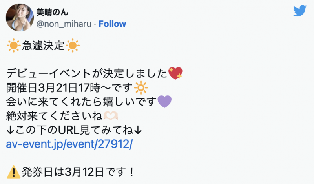Click the デビューイベントが決定しました text line
Viewport: 314px width, 184px height.
pyautogui.click(x=87, y=73)
